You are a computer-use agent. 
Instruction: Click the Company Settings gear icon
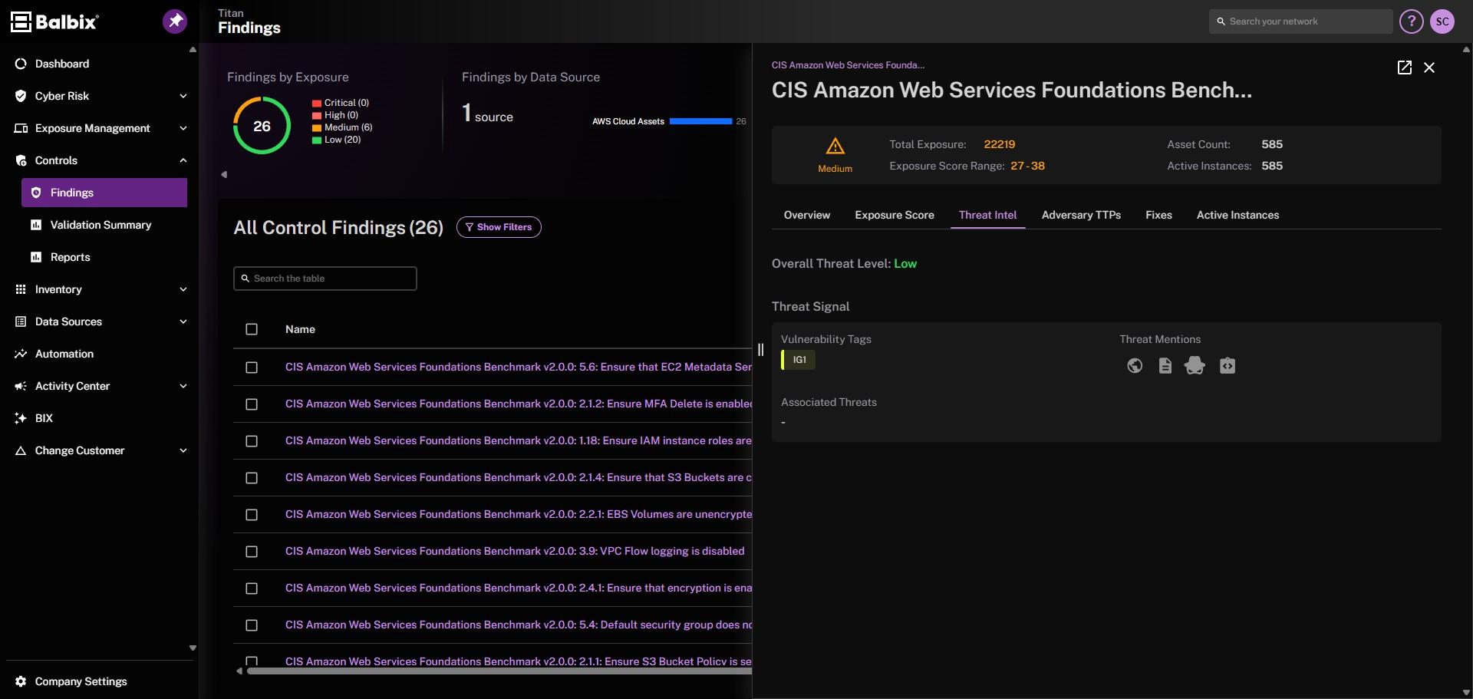pos(21,681)
